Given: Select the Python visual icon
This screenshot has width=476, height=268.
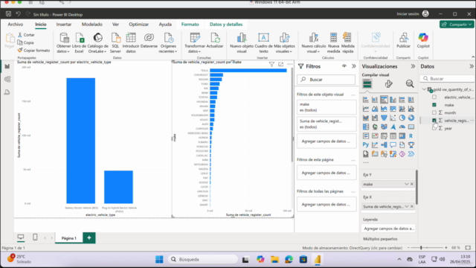Looking at the screenshot, I should pos(366,145).
